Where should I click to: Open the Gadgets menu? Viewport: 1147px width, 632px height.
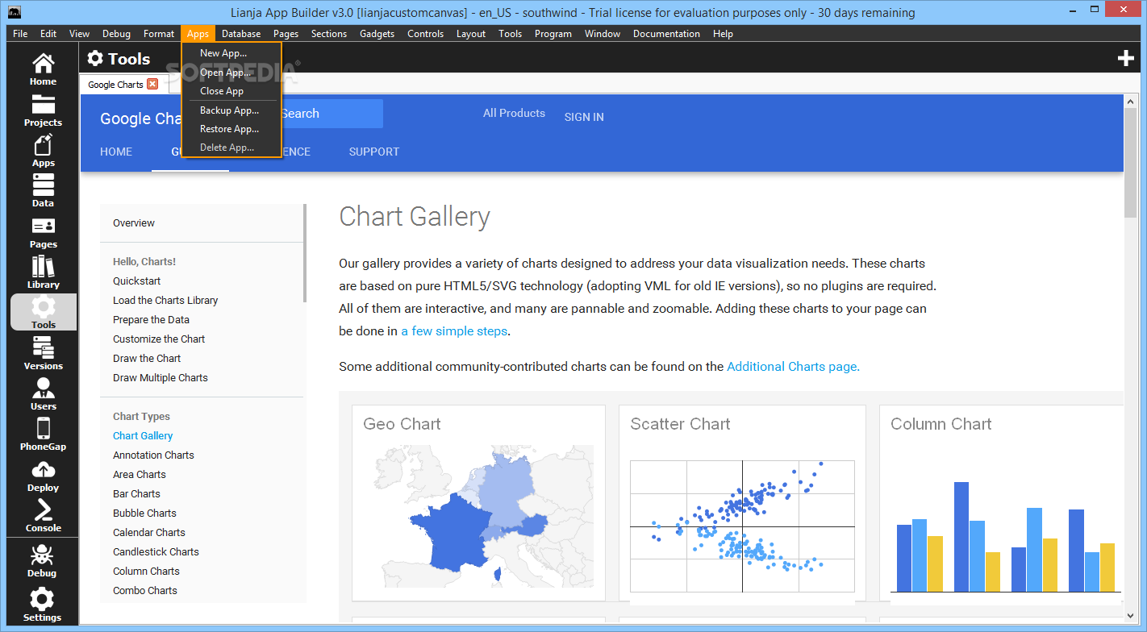377,34
